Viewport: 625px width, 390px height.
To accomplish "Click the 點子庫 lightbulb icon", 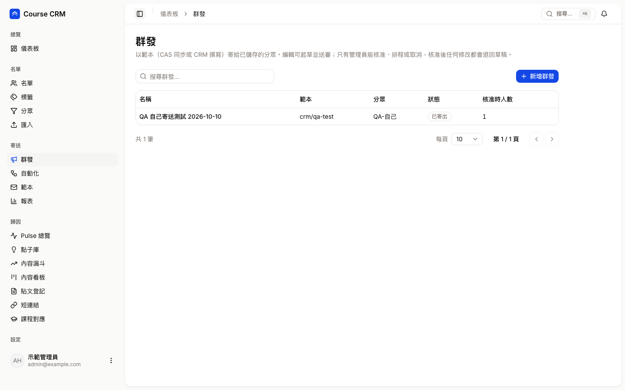I will point(14,250).
